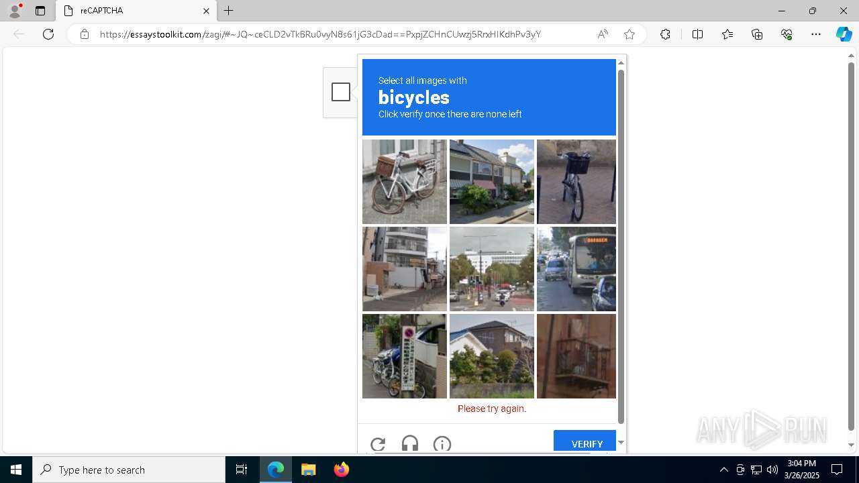
Task: Click captcha frame scroll up arrow
Action: tap(621, 62)
